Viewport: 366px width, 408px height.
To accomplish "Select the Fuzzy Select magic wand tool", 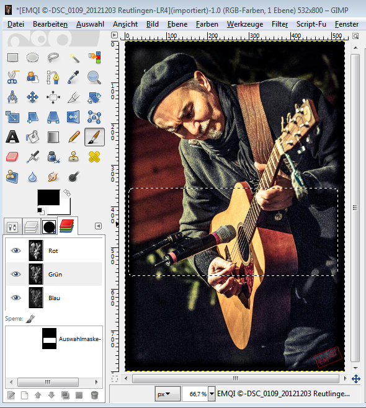I will coord(74,58).
